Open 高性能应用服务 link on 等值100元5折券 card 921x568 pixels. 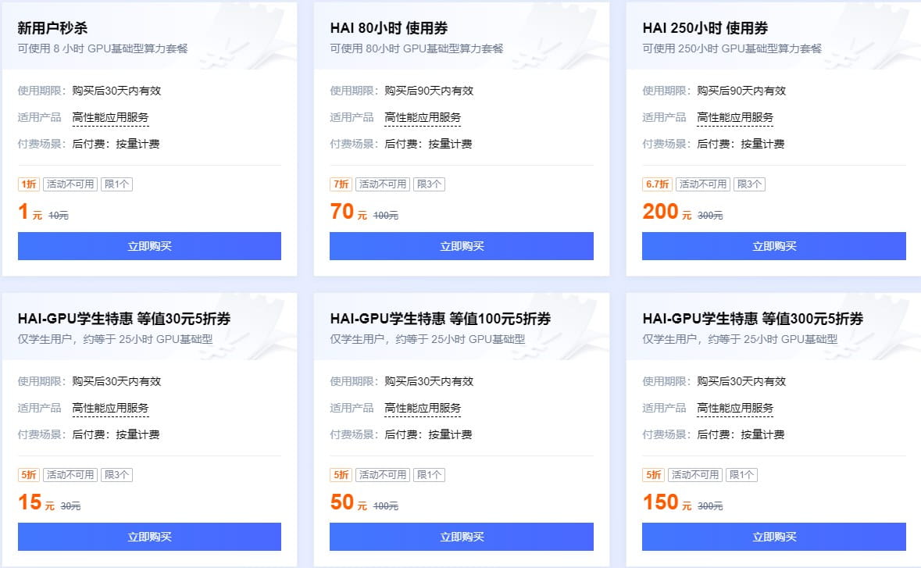(x=423, y=407)
